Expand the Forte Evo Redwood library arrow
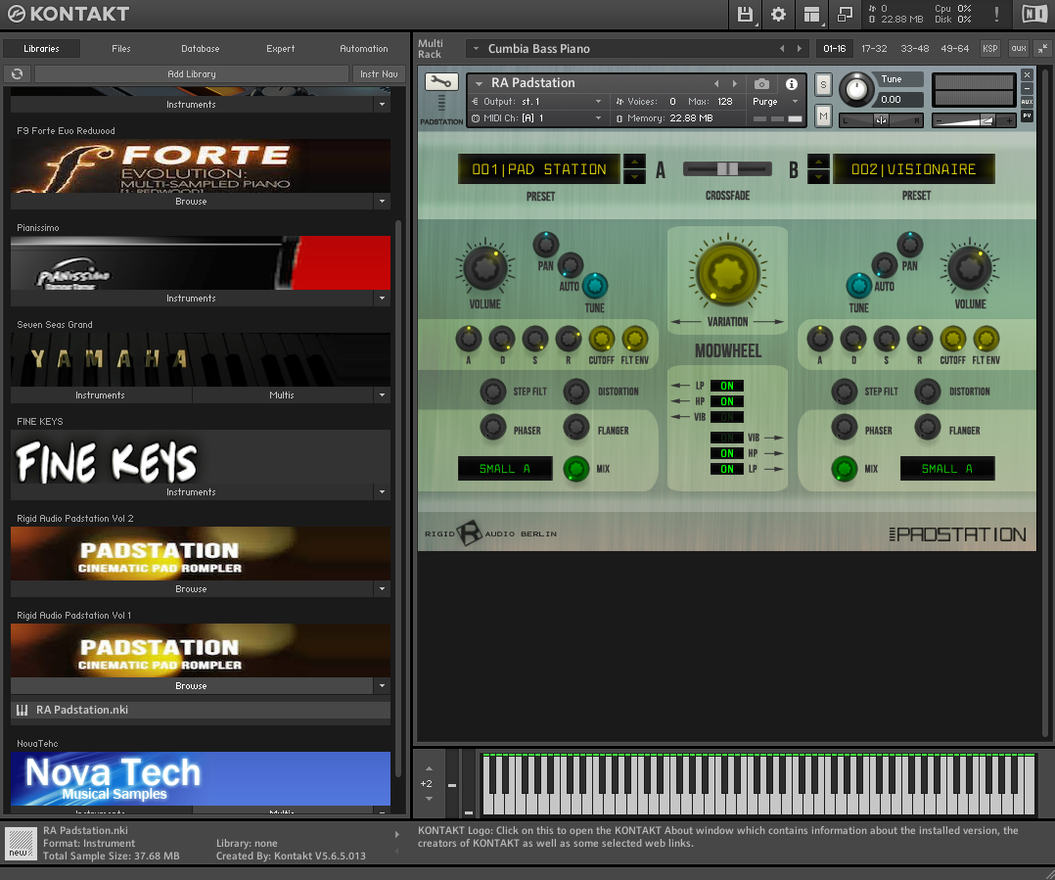This screenshot has height=880, width=1055. (382, 202)
